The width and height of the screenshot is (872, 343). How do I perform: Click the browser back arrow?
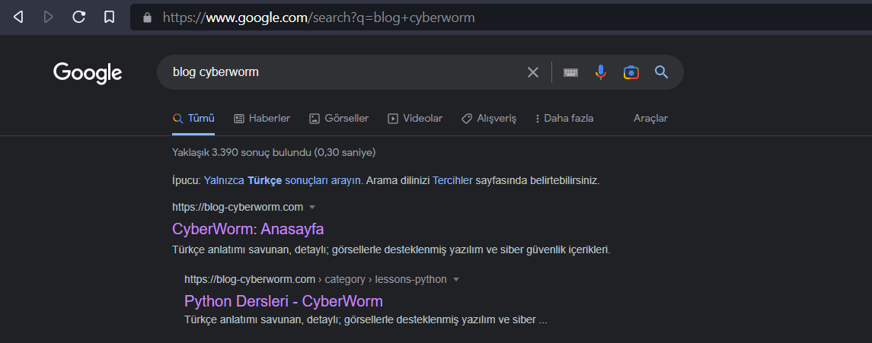[18, 17]
